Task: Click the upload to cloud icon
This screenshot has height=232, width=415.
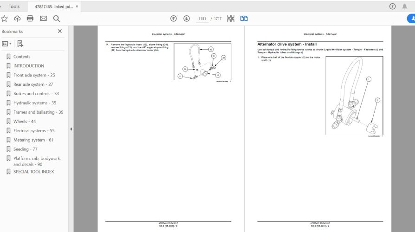Action: tap(17, 19)
